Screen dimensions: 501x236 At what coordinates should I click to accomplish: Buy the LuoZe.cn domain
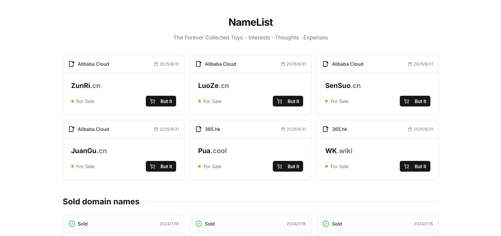[x=288, y=101]
